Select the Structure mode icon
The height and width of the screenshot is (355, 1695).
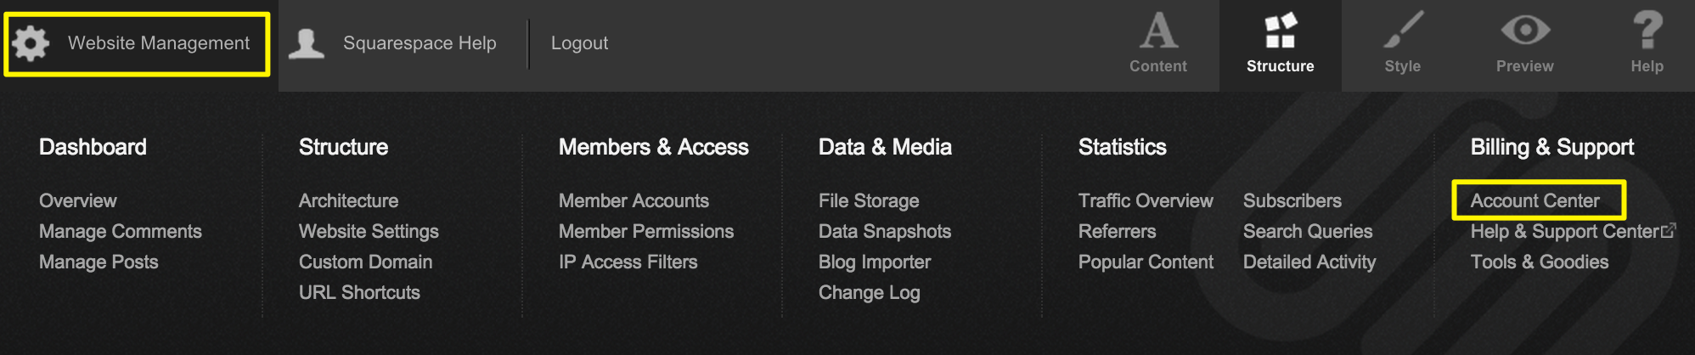[x=1280, y=31]
